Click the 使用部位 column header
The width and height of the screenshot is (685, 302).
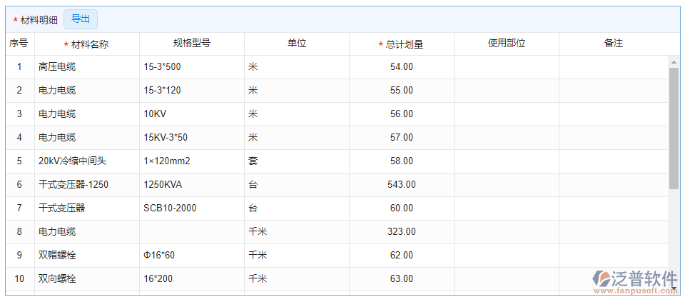[507, 44]
